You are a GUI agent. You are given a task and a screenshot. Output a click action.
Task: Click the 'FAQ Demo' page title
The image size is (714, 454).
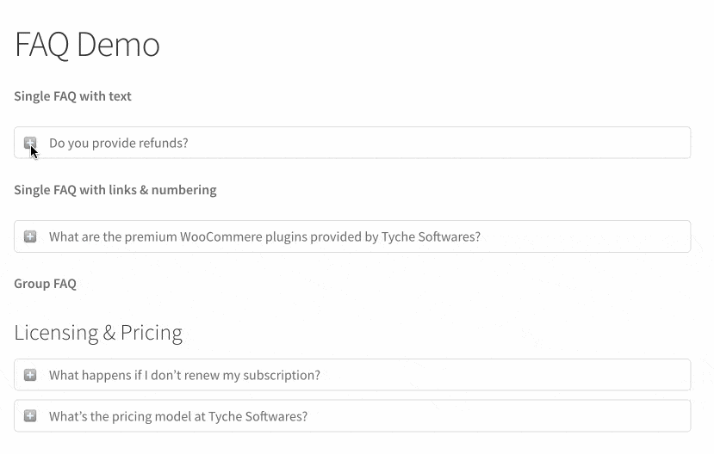[87, 44]
